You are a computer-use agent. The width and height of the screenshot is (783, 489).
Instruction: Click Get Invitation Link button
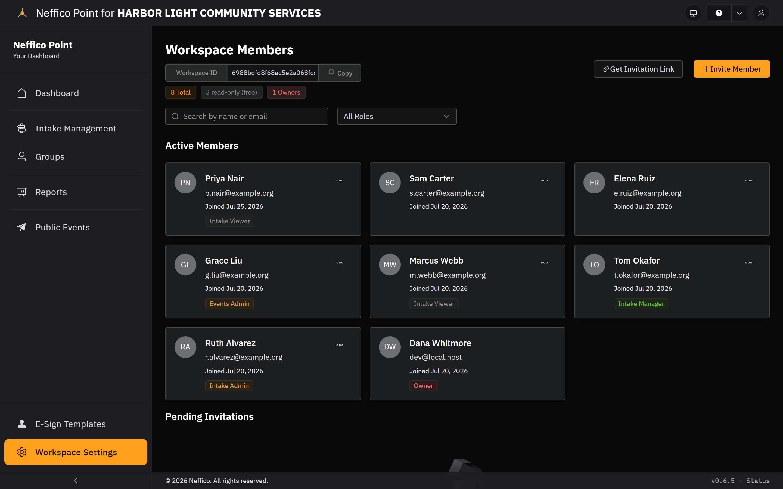click(x=638, y=69)
